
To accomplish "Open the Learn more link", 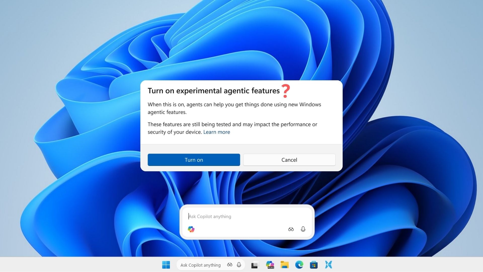I will [x=217, y=132].
